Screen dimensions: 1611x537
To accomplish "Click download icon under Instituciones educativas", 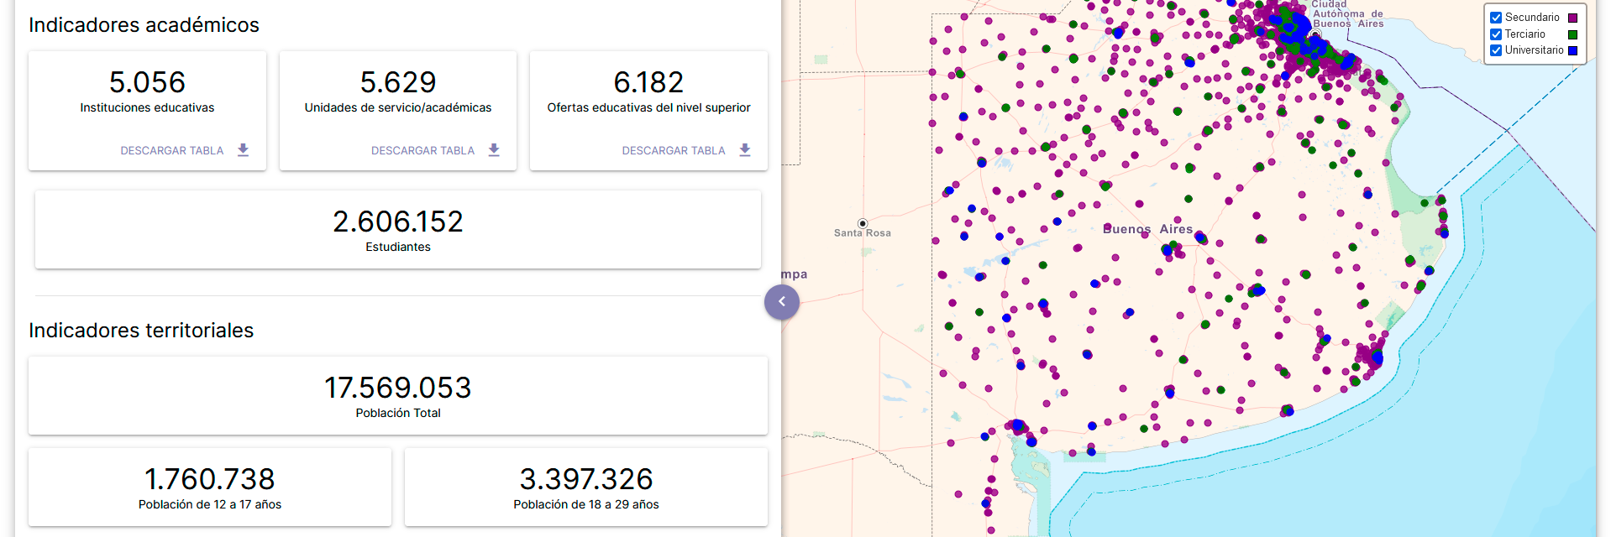I will (243, 150).
